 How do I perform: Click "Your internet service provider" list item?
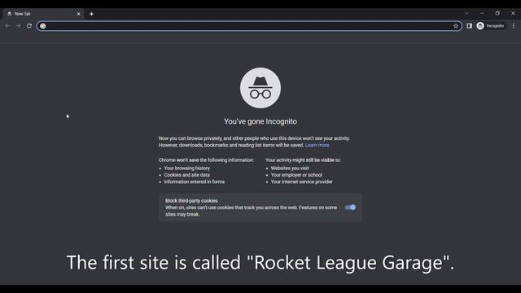click(x=302, y=181)
